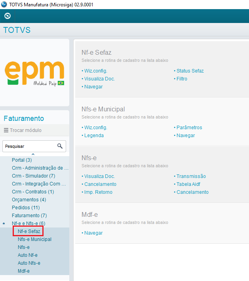Click the Trocar módulo hamburger icon
This screenshot has height=281, width=249.
pos(6,130)
